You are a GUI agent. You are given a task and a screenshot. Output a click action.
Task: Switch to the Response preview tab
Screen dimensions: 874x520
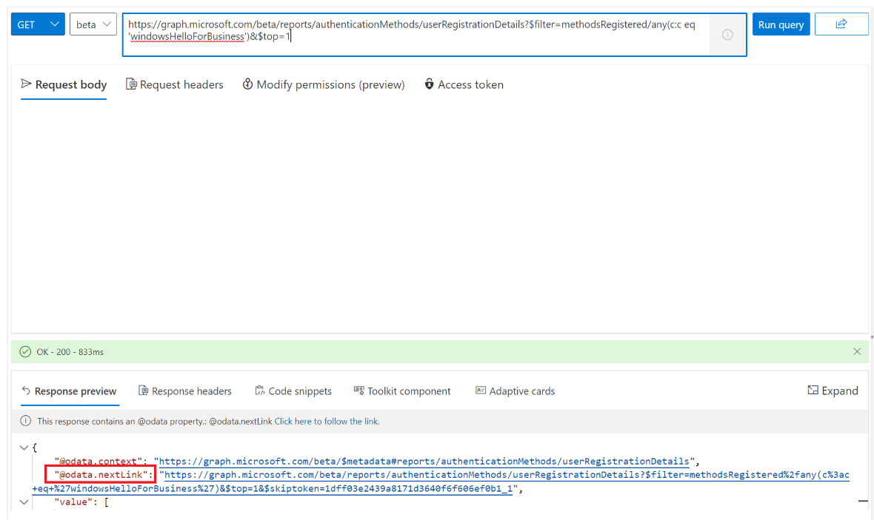(69, 391)
